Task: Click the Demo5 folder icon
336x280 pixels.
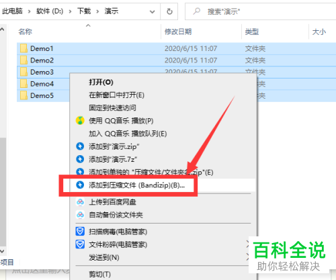Action: coord(24,95)
